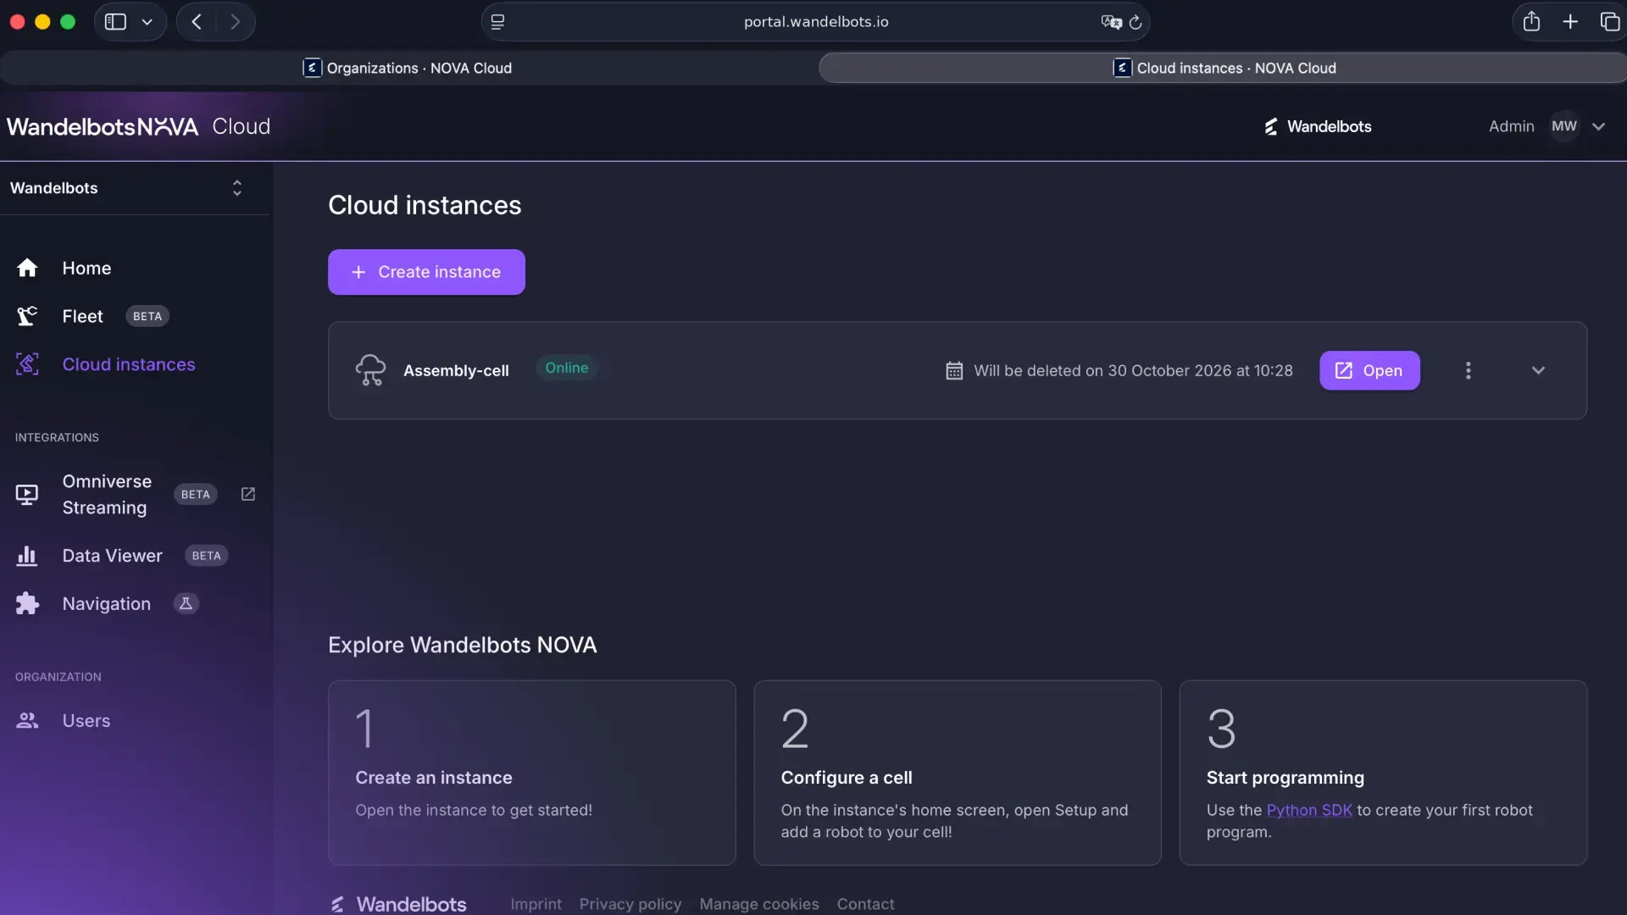Click the Online status badge

(x=566, y=368)
